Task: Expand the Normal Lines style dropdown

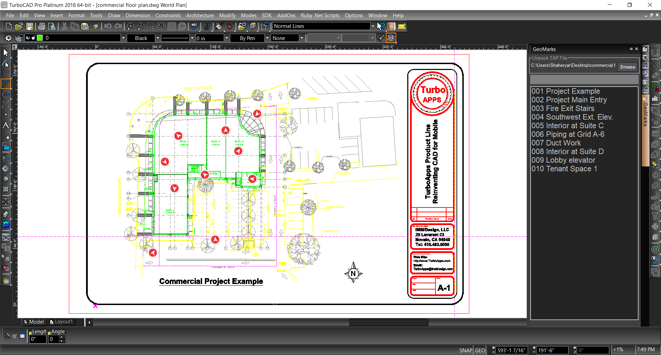Action: point(373,26)
